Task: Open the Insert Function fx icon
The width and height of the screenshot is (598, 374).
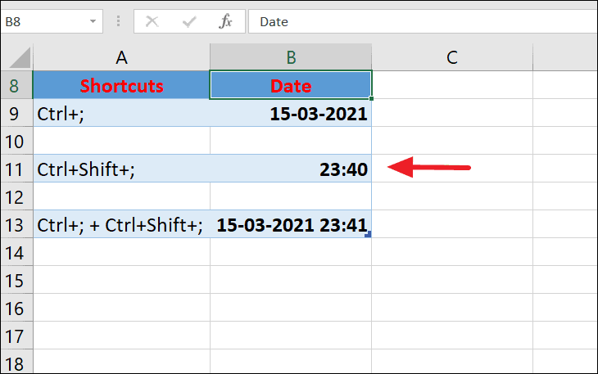Action: coord(225,21)
